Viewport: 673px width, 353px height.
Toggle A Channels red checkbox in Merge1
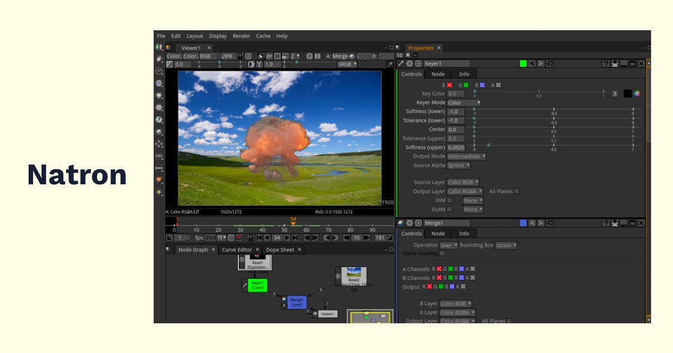click(439, 269)
